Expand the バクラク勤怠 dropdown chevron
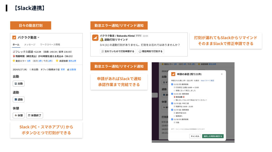 click(38, 37)
